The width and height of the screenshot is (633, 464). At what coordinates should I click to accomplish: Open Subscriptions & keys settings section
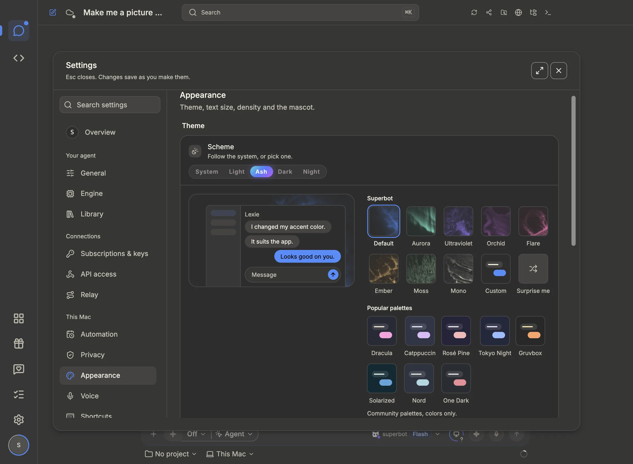point(108,254)
